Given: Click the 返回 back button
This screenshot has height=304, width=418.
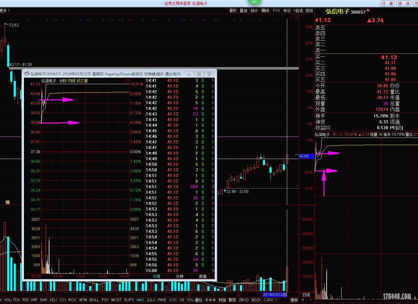Looking at the screenshot, I should 309,11.
